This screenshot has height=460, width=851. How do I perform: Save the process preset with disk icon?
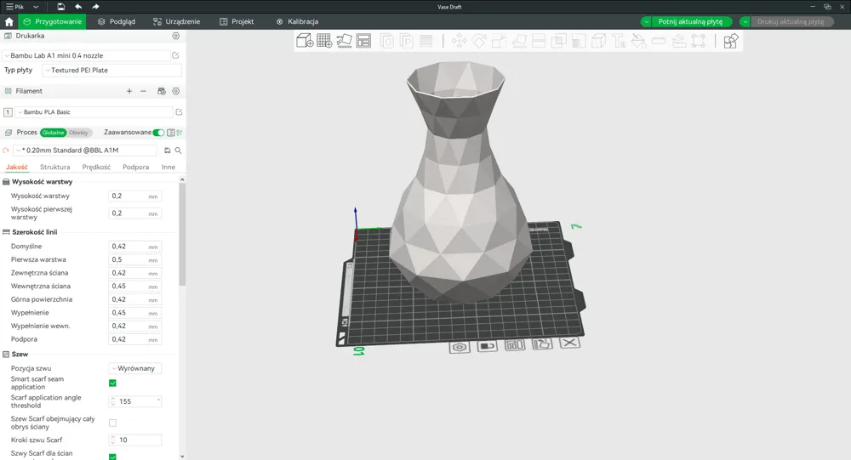167,150
